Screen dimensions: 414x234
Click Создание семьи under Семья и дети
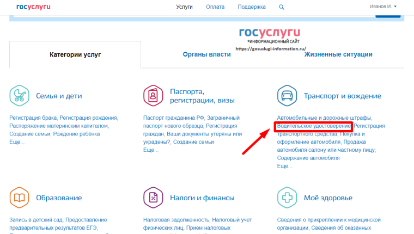pos(30,134)
